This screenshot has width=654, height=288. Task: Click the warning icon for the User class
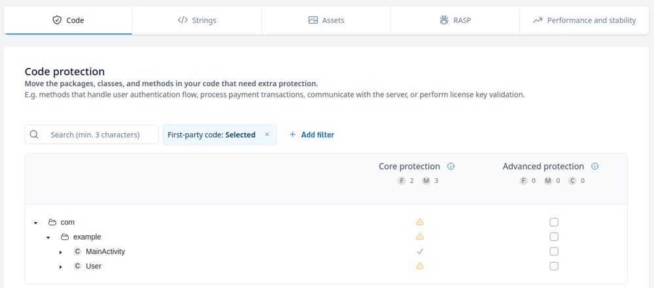420,266
